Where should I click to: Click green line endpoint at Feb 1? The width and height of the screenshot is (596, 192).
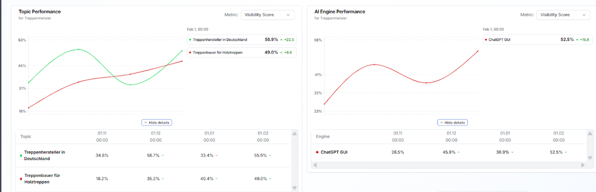click(182, 50)
